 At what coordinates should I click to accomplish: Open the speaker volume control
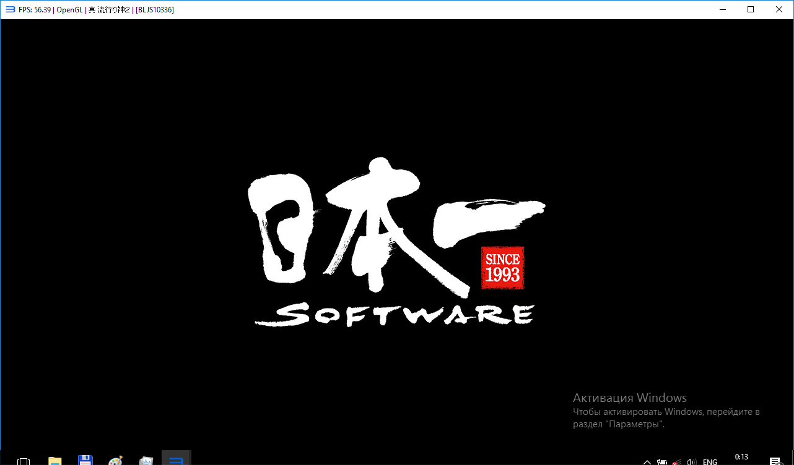(692, 461)
